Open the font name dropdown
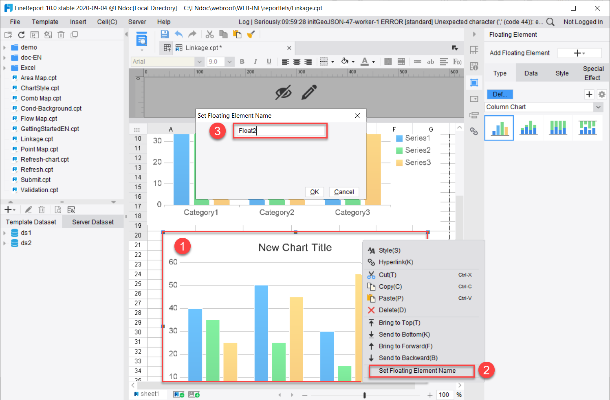The image size is (610, 400). pyautogui.click(x=199, y=62)
